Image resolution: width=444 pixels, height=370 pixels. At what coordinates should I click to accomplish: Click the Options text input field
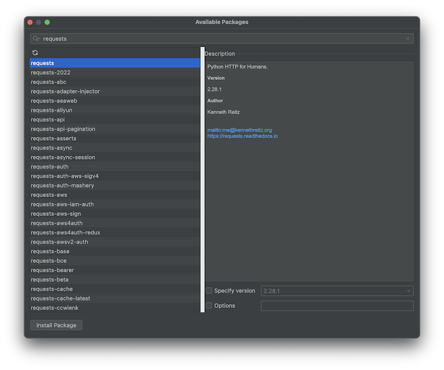tap(337, 306)
